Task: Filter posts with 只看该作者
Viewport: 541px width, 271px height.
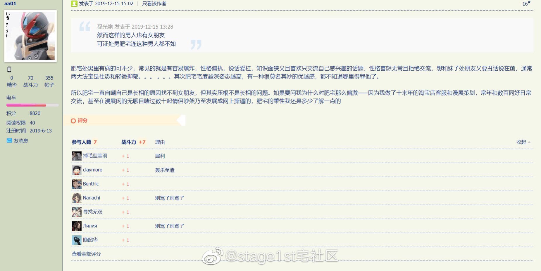Action: click(x=154, y=4)
